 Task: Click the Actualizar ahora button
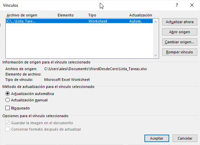[180, 22]
